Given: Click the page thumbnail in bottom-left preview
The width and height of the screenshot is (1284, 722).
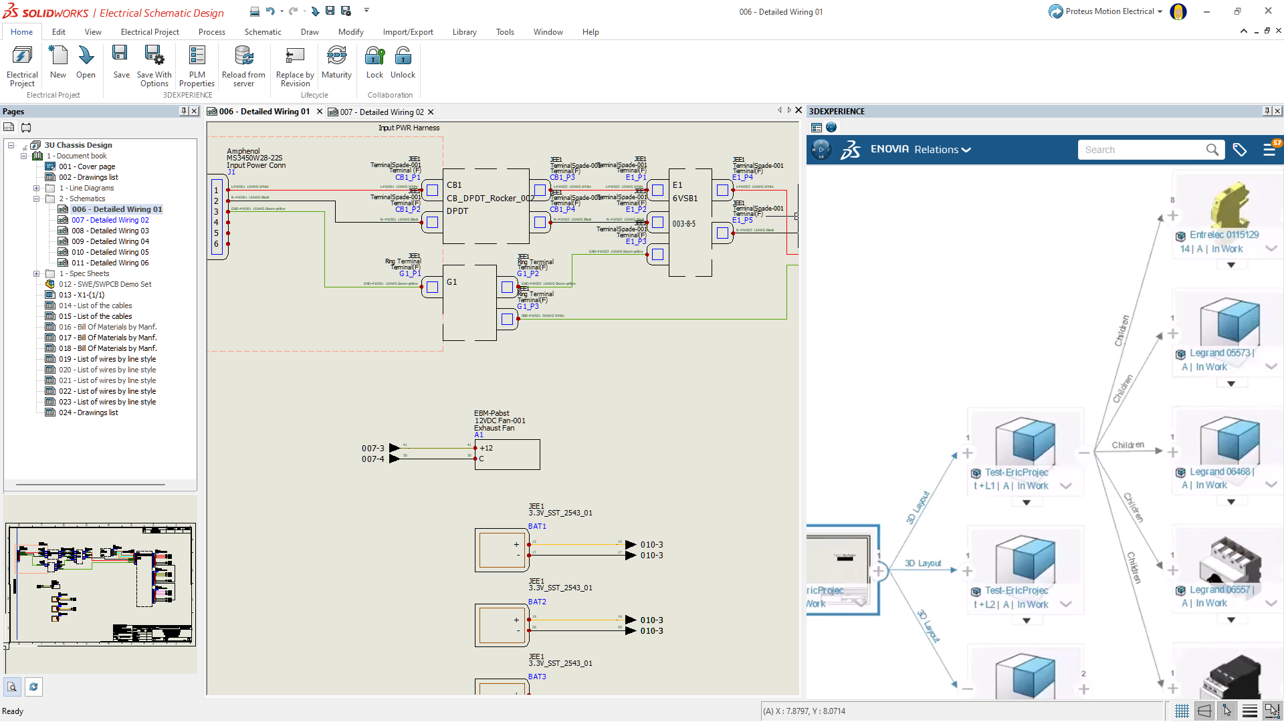Looking at the screenshot, I should click(100, 586).
